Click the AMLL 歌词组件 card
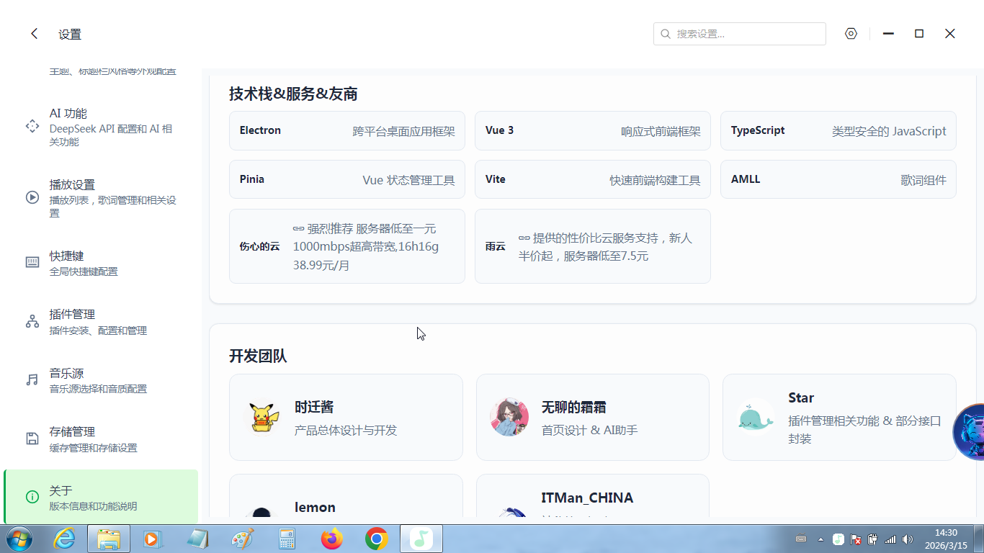Screen dimensions: 984x553 pos(838,180)
